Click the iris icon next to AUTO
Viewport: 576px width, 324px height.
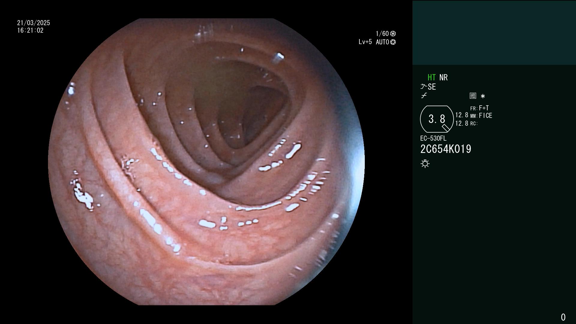point(393,42)
